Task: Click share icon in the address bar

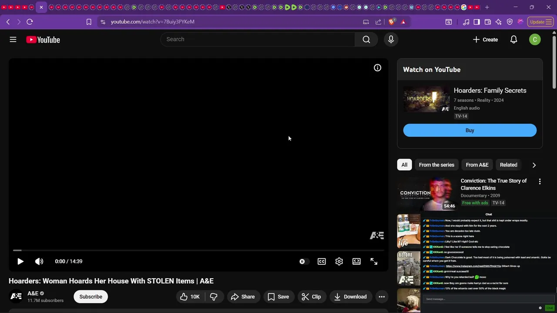Action: pyautogui.click(x=378, y=22)
